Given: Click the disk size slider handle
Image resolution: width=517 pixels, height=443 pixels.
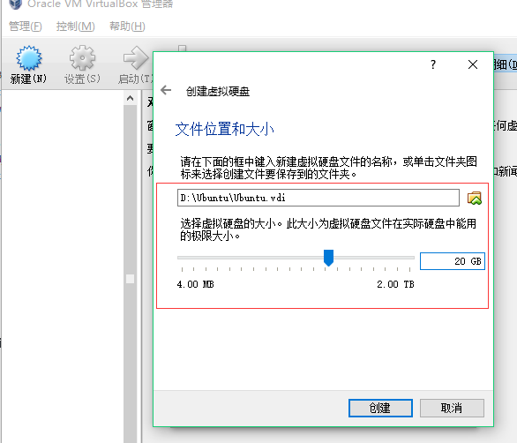Looking at the screenshot, I should tap(328, 258).
